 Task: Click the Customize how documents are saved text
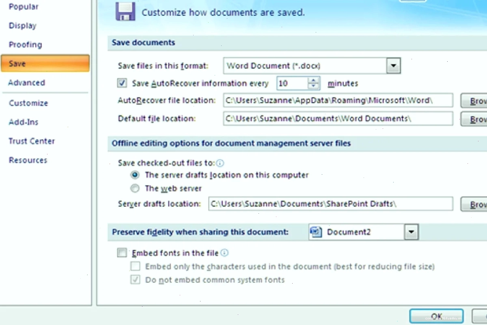point(223,13)
